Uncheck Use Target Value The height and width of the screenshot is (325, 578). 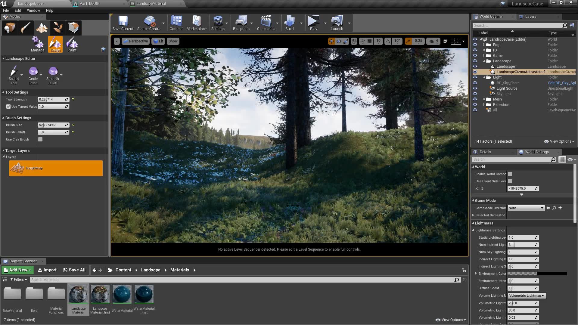8,107
